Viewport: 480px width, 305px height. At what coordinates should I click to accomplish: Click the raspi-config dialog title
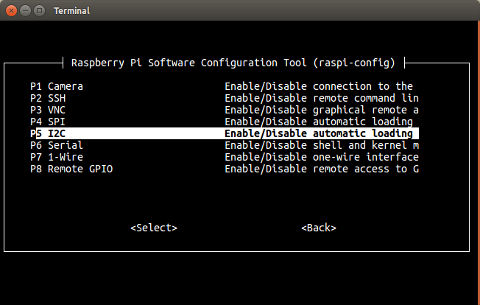(233, 63)
